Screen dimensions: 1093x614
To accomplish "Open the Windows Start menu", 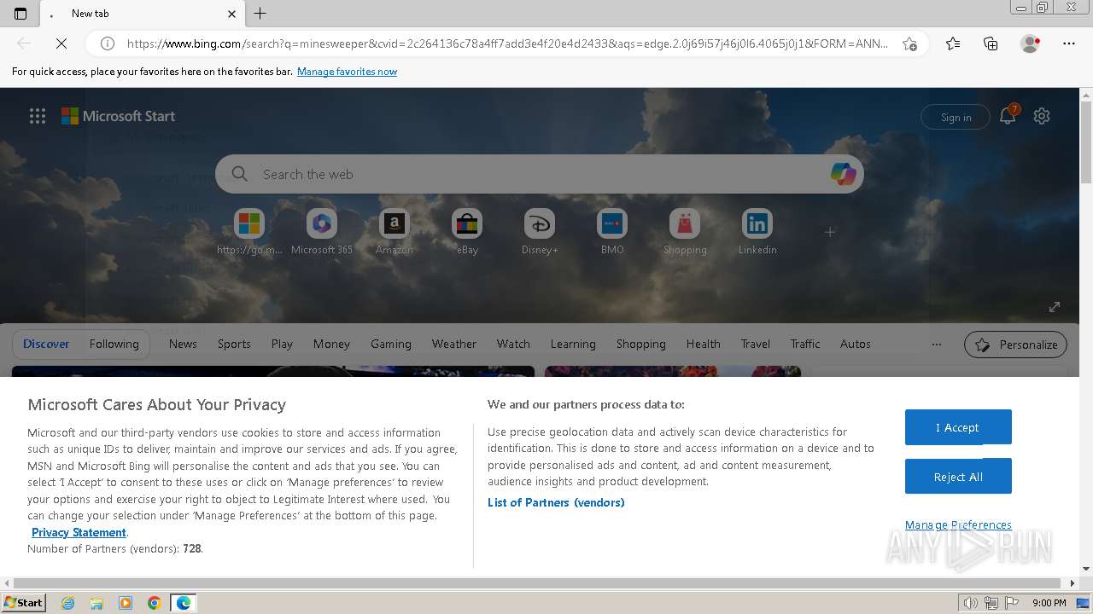I will (23, 603).
